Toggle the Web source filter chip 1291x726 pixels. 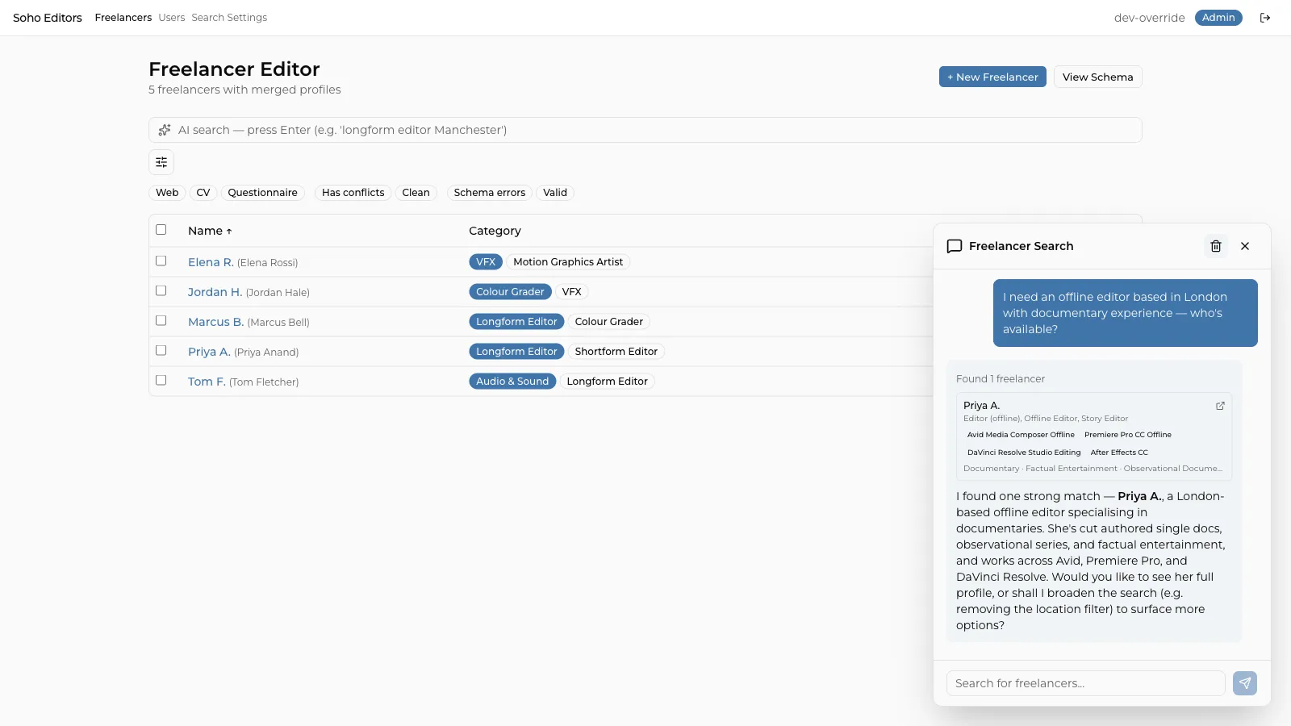(x=167, y=193)
